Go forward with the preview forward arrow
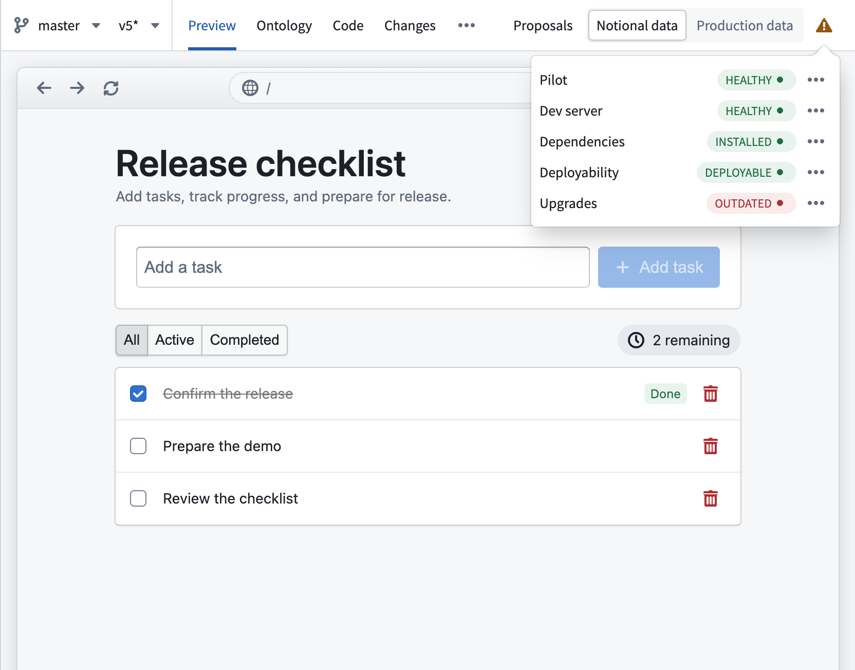The height and width of the screenshot is (670, 855). [x=77, y=88]
